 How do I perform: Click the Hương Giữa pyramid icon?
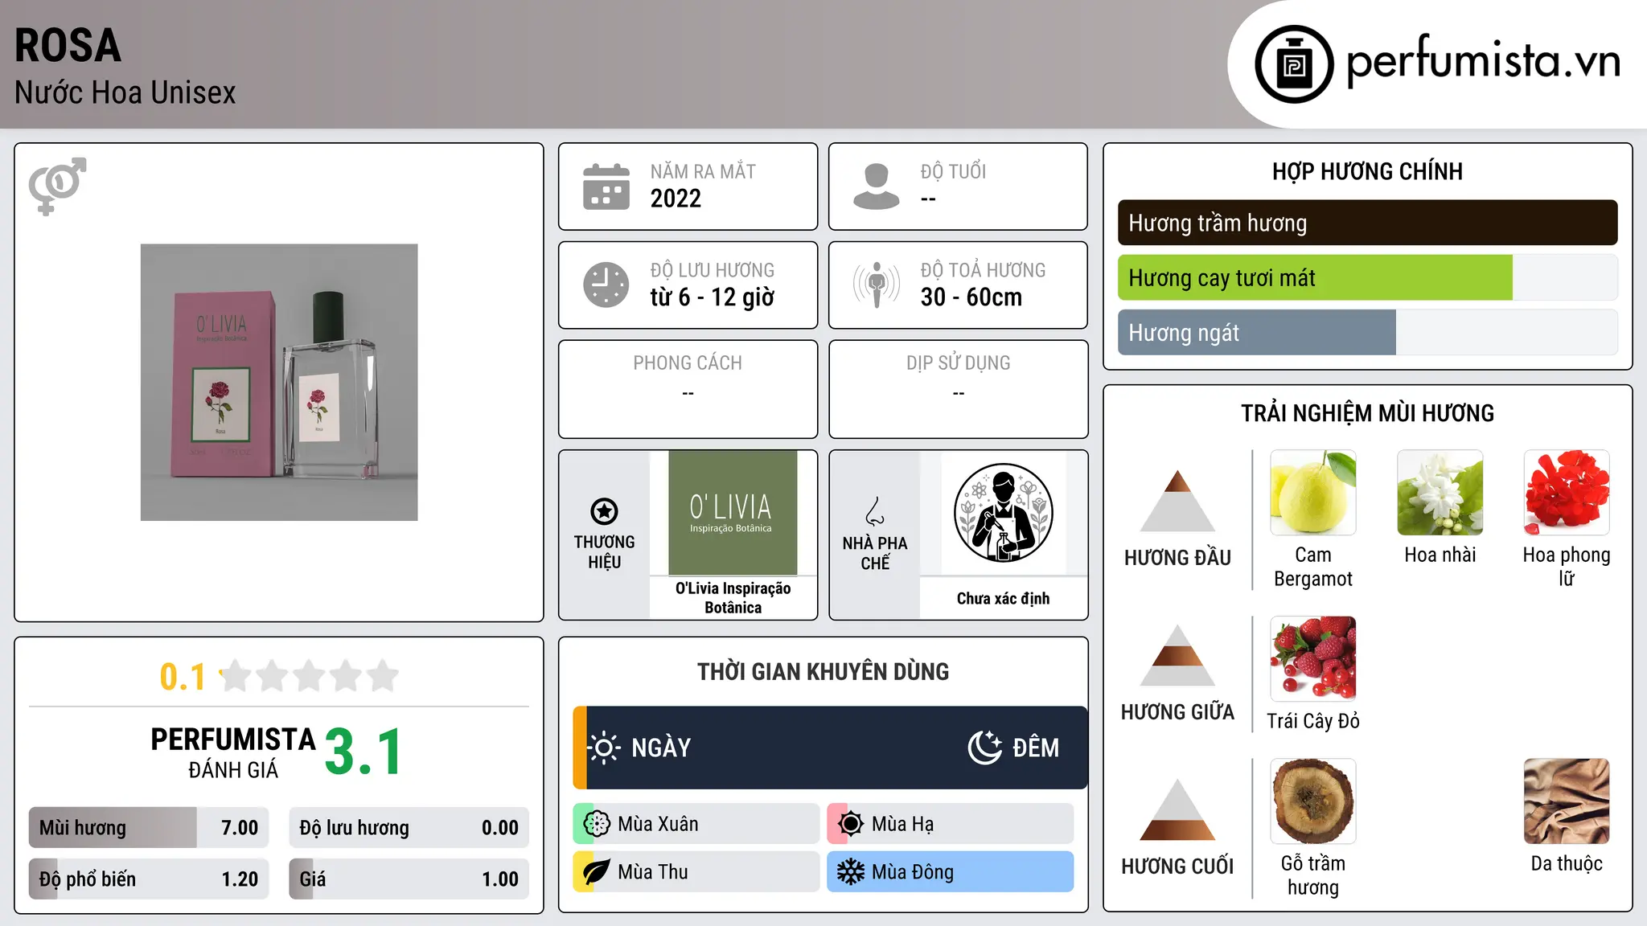1177,655
